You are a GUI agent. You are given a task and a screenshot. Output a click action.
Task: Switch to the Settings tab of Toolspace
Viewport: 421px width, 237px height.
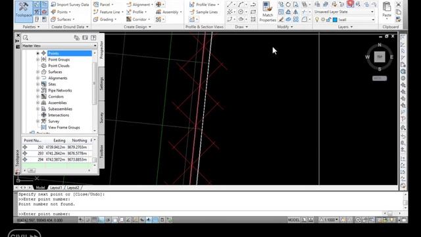click(101, 84)
